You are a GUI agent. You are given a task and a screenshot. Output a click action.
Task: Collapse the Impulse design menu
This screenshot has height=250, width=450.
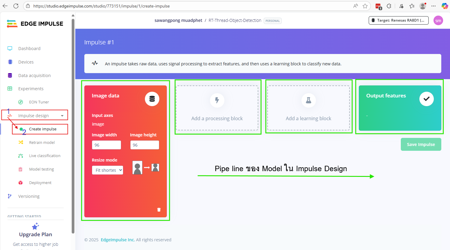tap(62, 116)
